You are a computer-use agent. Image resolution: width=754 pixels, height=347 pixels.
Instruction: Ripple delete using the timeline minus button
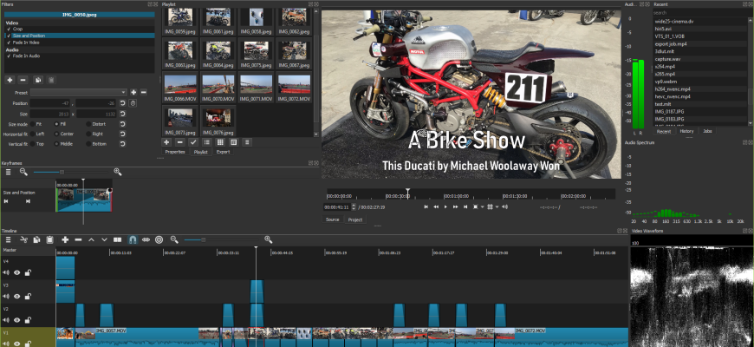[x=78, y=239]
